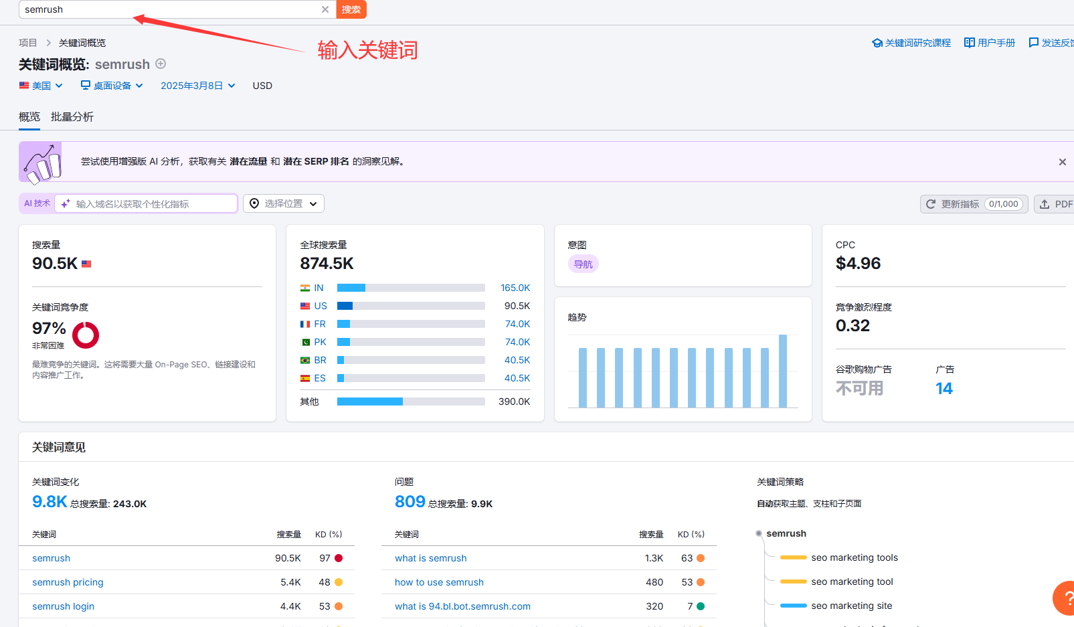Open the 'semrush pricing' keyword link

click(x=68, y=582)
